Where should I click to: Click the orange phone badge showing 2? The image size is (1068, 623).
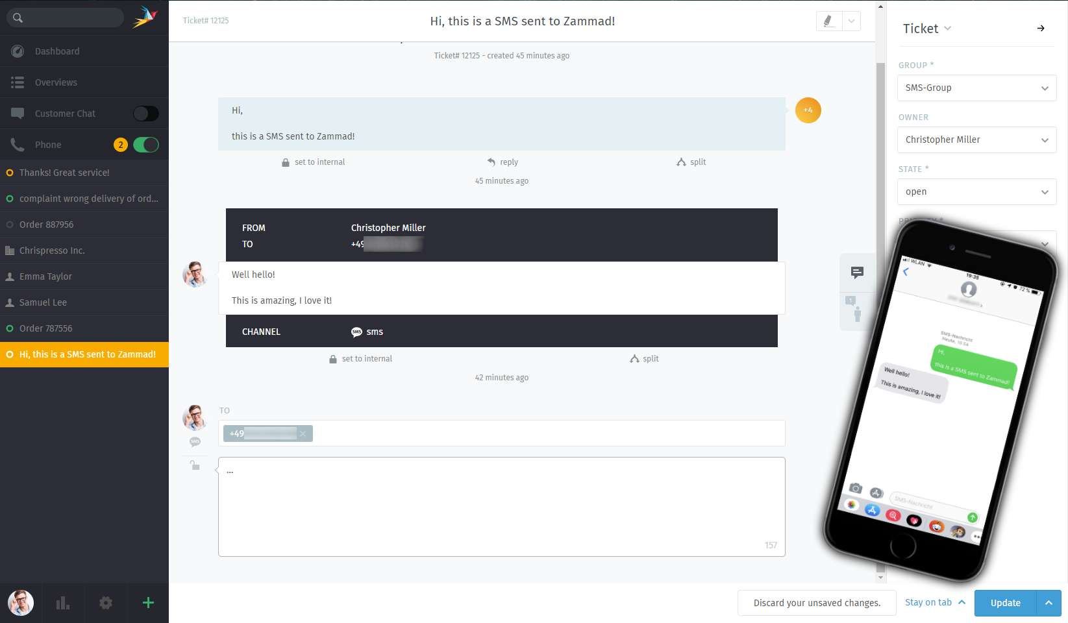click(x=121, y=145)
